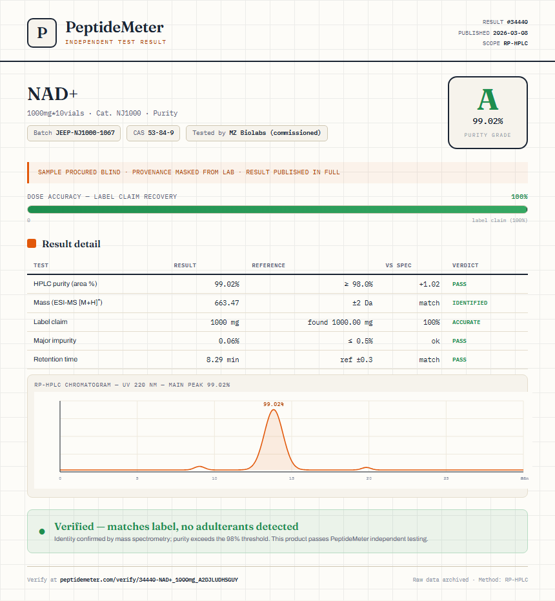Click the Dose accuracy label claim recovery heading
The height and width of the screenshot is (601, 555).
(x=102, y=197)
